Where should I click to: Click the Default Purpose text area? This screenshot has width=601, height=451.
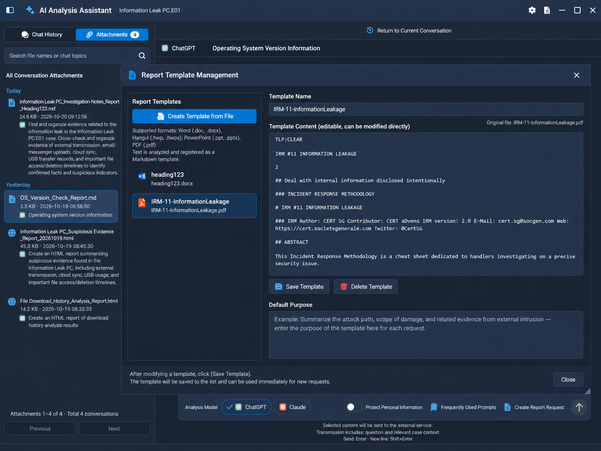tap(426, 335)
